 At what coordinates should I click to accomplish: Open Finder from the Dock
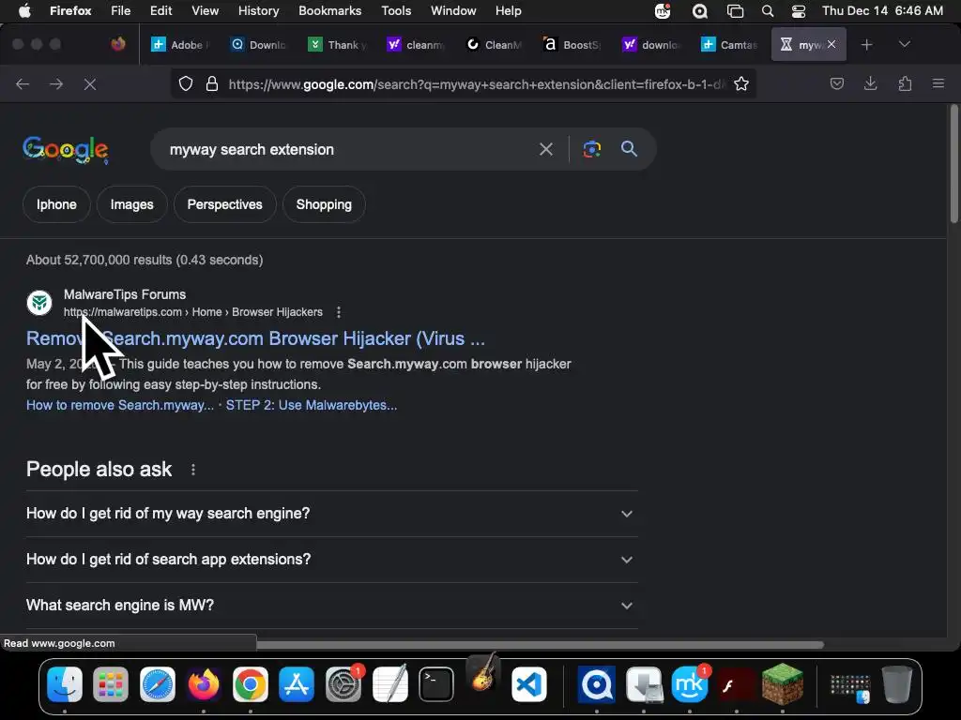pyautogui.click(x=65, y=683)
